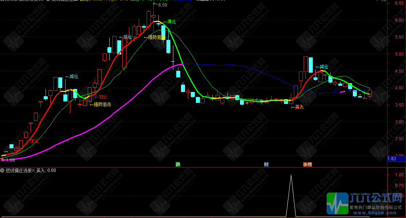
Task: Click the 1.00 value on indicator axis
Action: coord(399,175)
